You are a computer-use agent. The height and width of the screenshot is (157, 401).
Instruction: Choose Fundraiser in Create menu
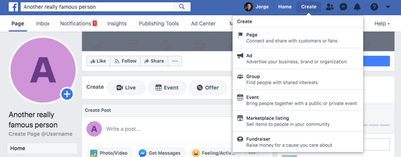tap(298, 142)
